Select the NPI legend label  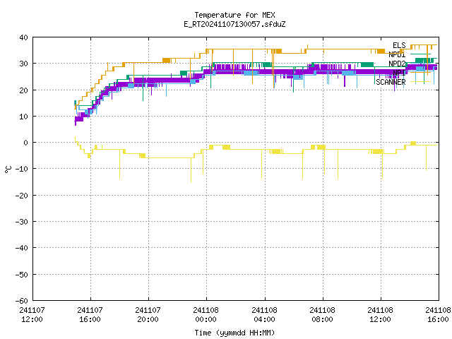point(399,73)
